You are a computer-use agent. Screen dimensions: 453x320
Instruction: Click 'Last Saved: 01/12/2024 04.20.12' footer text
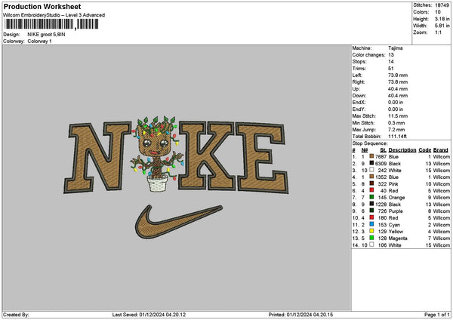[x=149, y=315]
